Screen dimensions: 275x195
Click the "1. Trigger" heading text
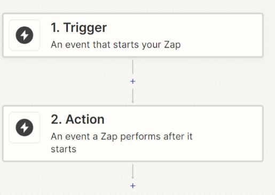78,28
